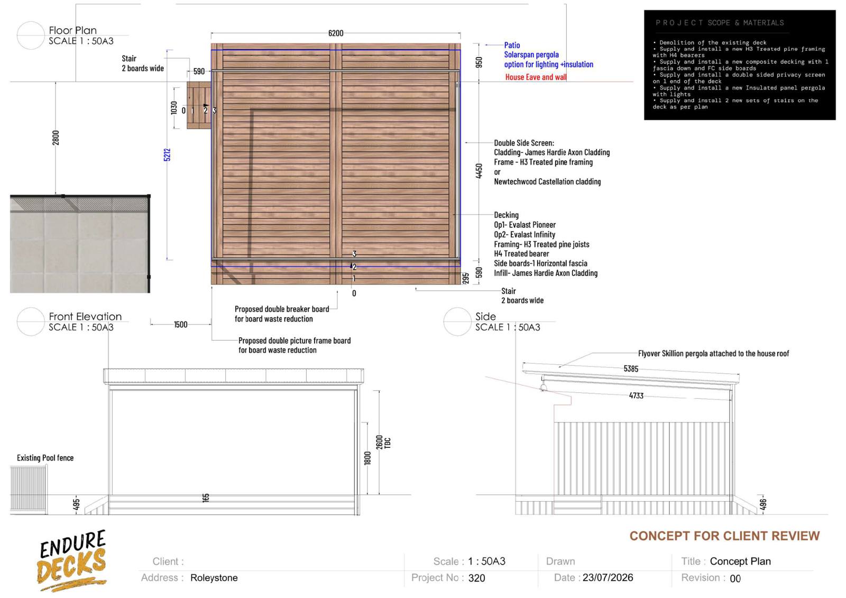Click 'CONCEPT FOR CLIENT REVIEW' heading
Screen dimensions: 846x598
tap(724, 536)
